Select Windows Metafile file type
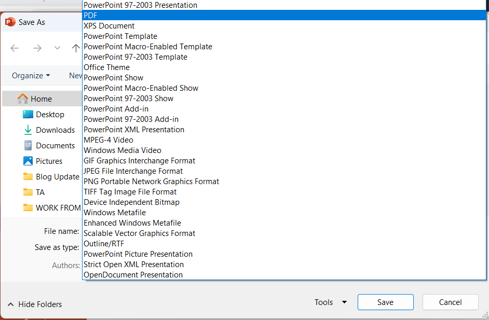This screenshot has height=320, width=489. (x=284, y=213)
